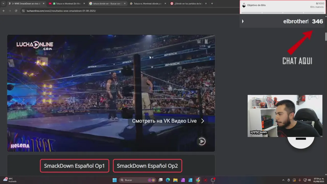Open volume control in system tray
This screenshot has width=327, height=184.
(x=309, y=180)
